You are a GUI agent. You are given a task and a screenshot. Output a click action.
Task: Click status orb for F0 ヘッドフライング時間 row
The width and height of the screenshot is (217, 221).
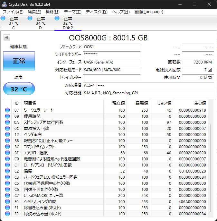click(x=7, y=201)
